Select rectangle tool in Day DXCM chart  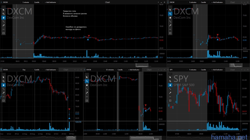(x=3, y=101)
